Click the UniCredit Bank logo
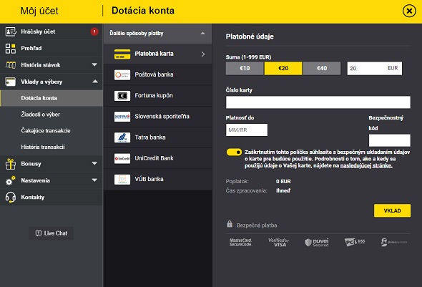 point(122,158)
